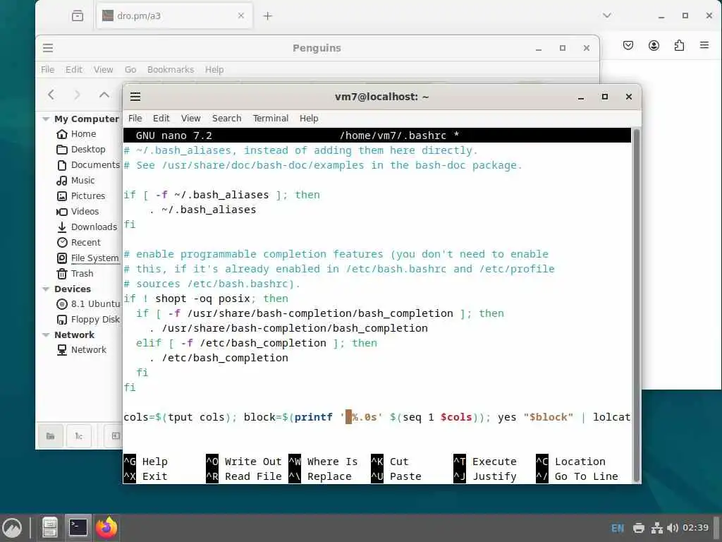Launch Firefox from taskbar
722x542 pixels.
(x=106, y=527)
